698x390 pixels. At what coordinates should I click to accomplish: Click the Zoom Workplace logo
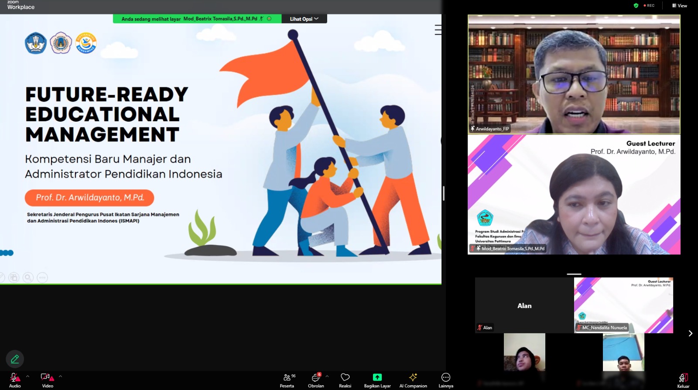coord(21,5)
